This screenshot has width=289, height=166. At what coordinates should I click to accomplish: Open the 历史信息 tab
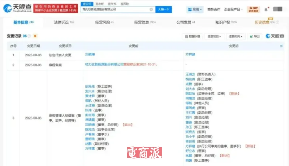click(265, 22)
